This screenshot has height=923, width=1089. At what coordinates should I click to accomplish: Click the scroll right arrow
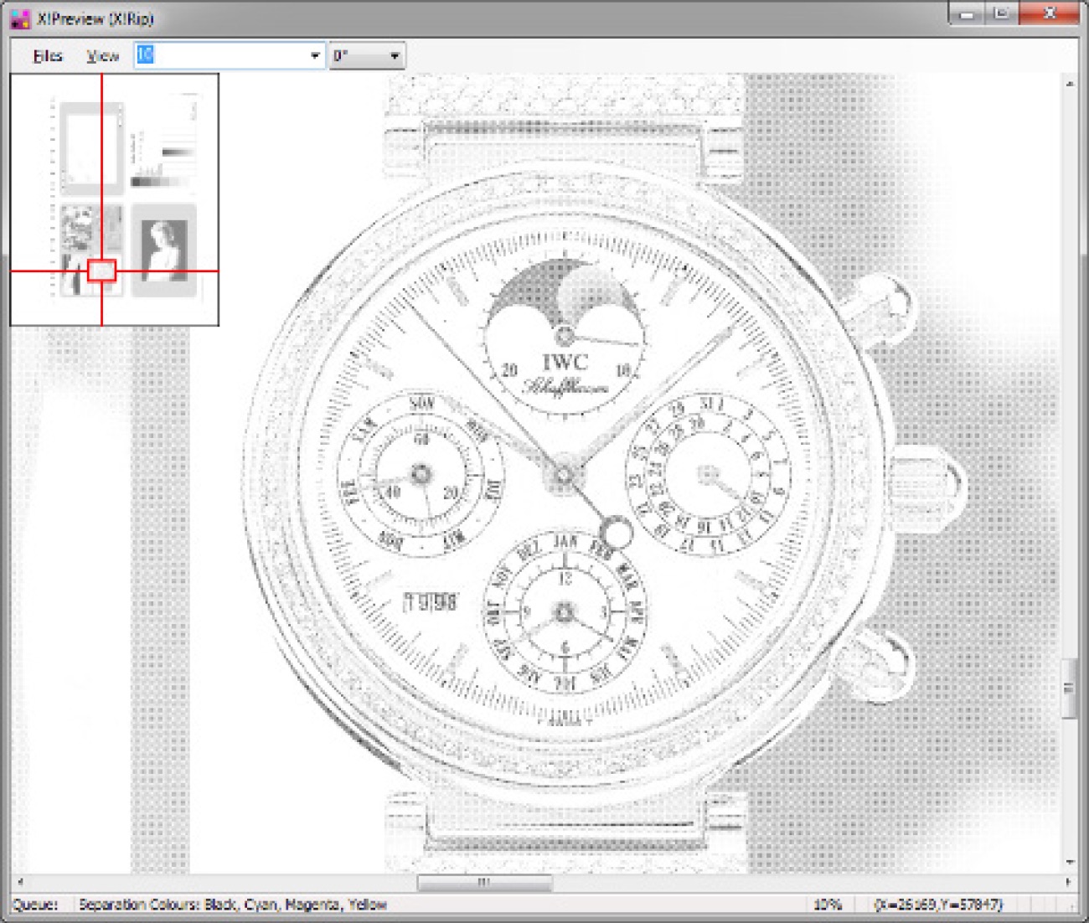coord(1067,882)
